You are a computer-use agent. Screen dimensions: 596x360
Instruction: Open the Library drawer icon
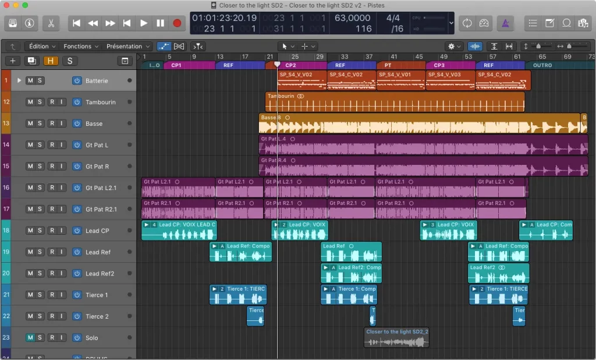tap(13, 23)
